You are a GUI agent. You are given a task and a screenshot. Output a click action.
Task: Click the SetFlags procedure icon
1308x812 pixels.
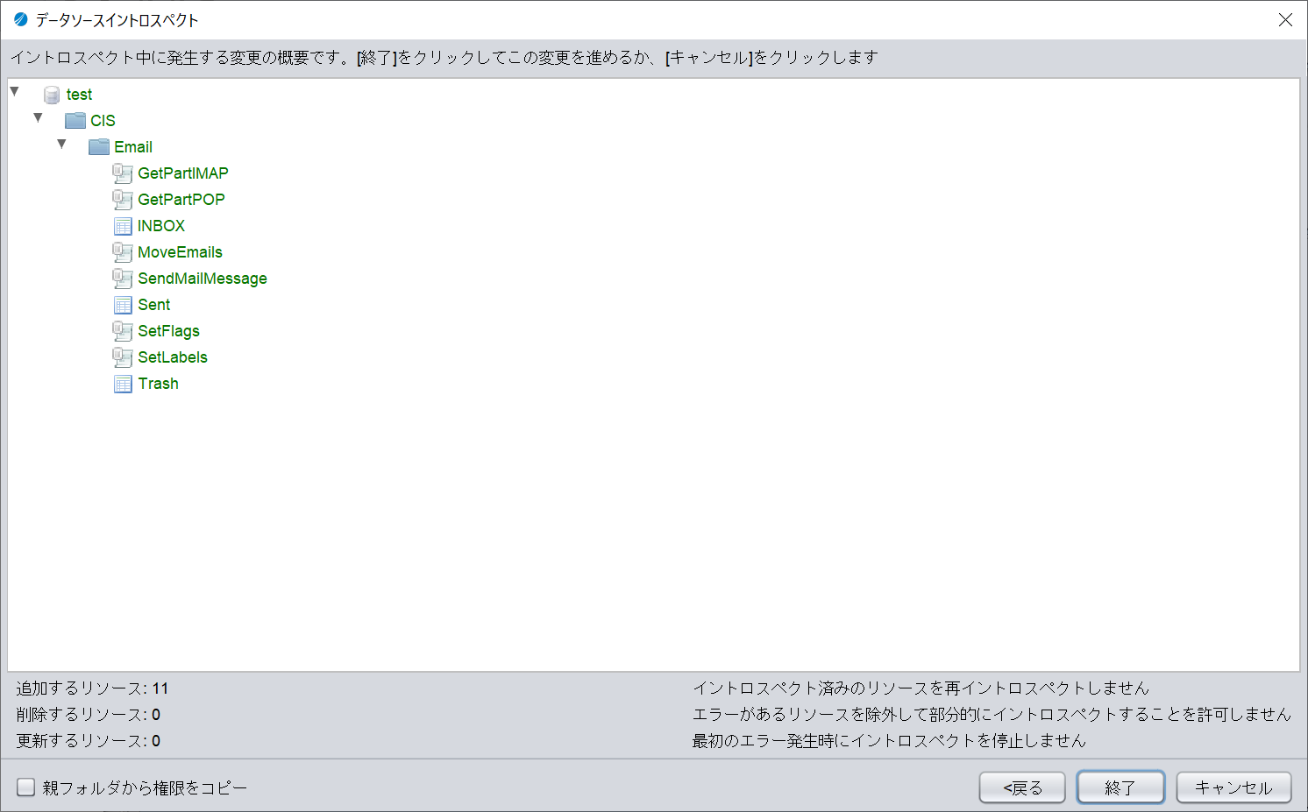[123, 331]
